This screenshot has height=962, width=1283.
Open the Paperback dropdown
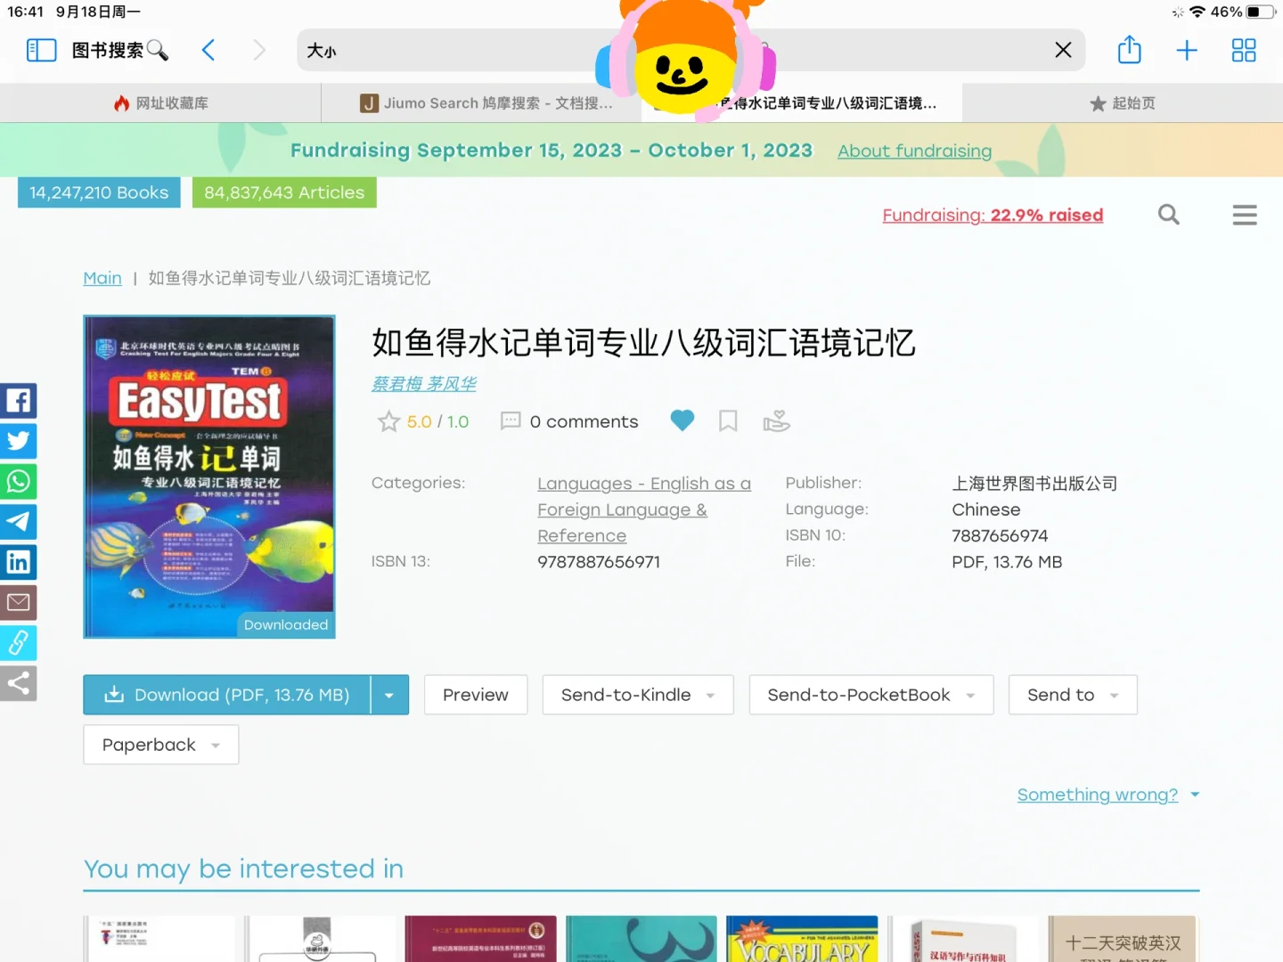tap(161, 745)
